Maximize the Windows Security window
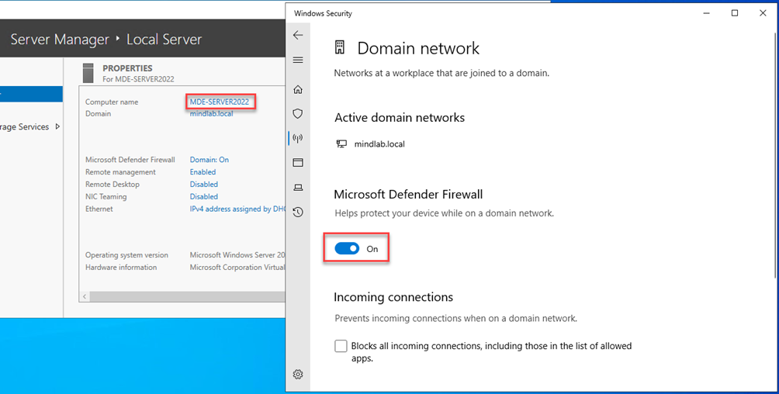 [x=735, y=13]
